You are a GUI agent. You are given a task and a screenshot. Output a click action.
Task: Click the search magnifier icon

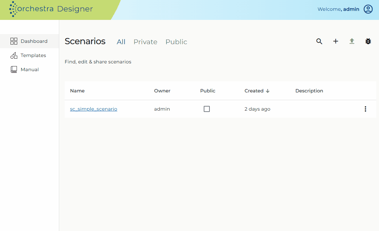pos(319,41)
